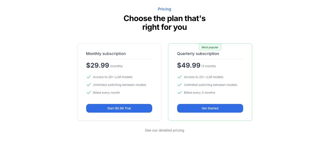Select the Quarterly subscription title
Viewport: 328px width, 144px height.
tap(198, 54)
